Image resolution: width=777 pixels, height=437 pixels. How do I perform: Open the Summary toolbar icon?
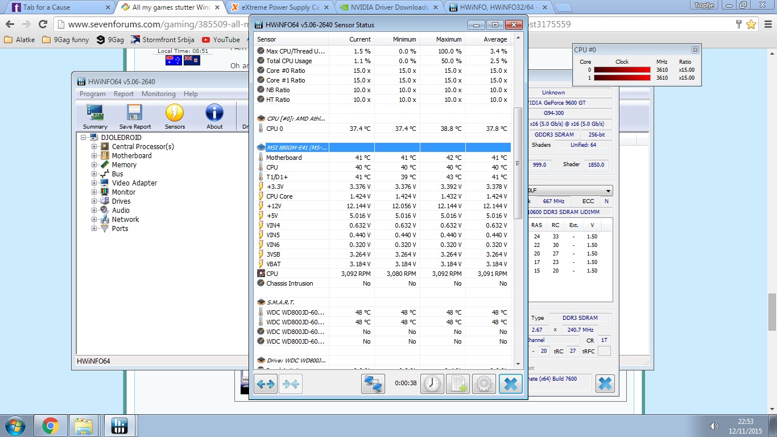(x=95, y=116)
